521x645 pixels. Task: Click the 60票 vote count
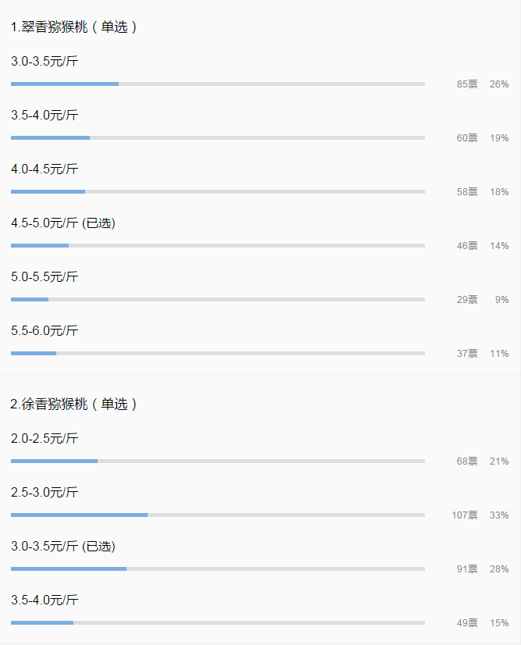(x=467, y=138)
